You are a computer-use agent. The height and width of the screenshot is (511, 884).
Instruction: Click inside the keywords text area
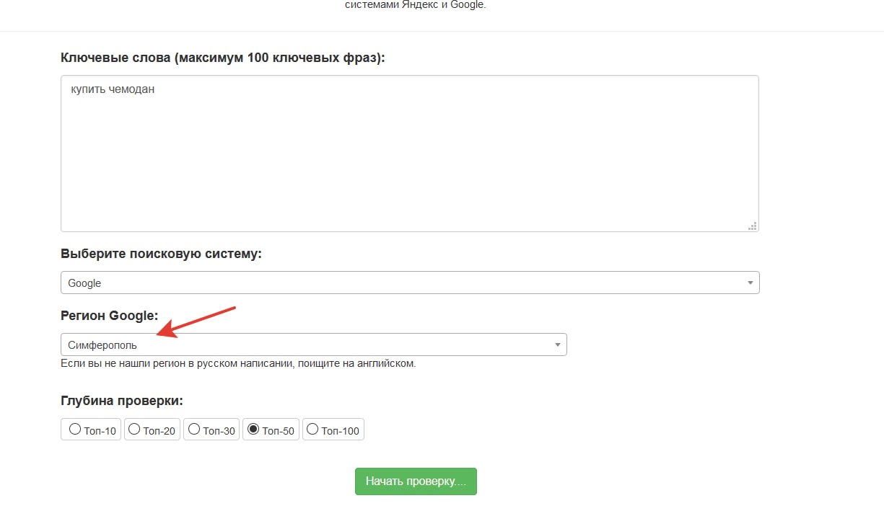pyautogui.click(x=410, y=154)
